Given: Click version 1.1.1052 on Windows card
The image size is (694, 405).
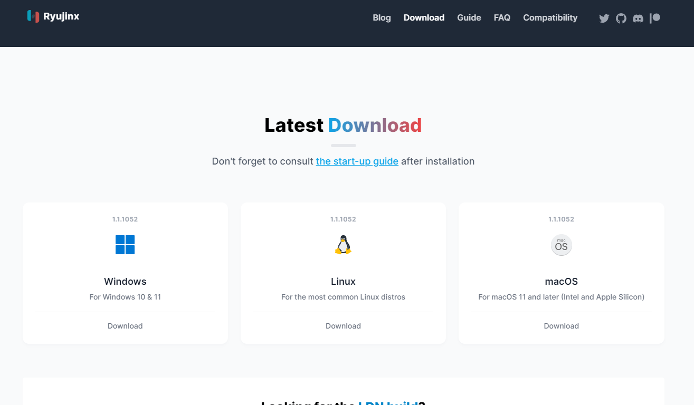Looking at the screenshot, I should click(x=125, y=219).
